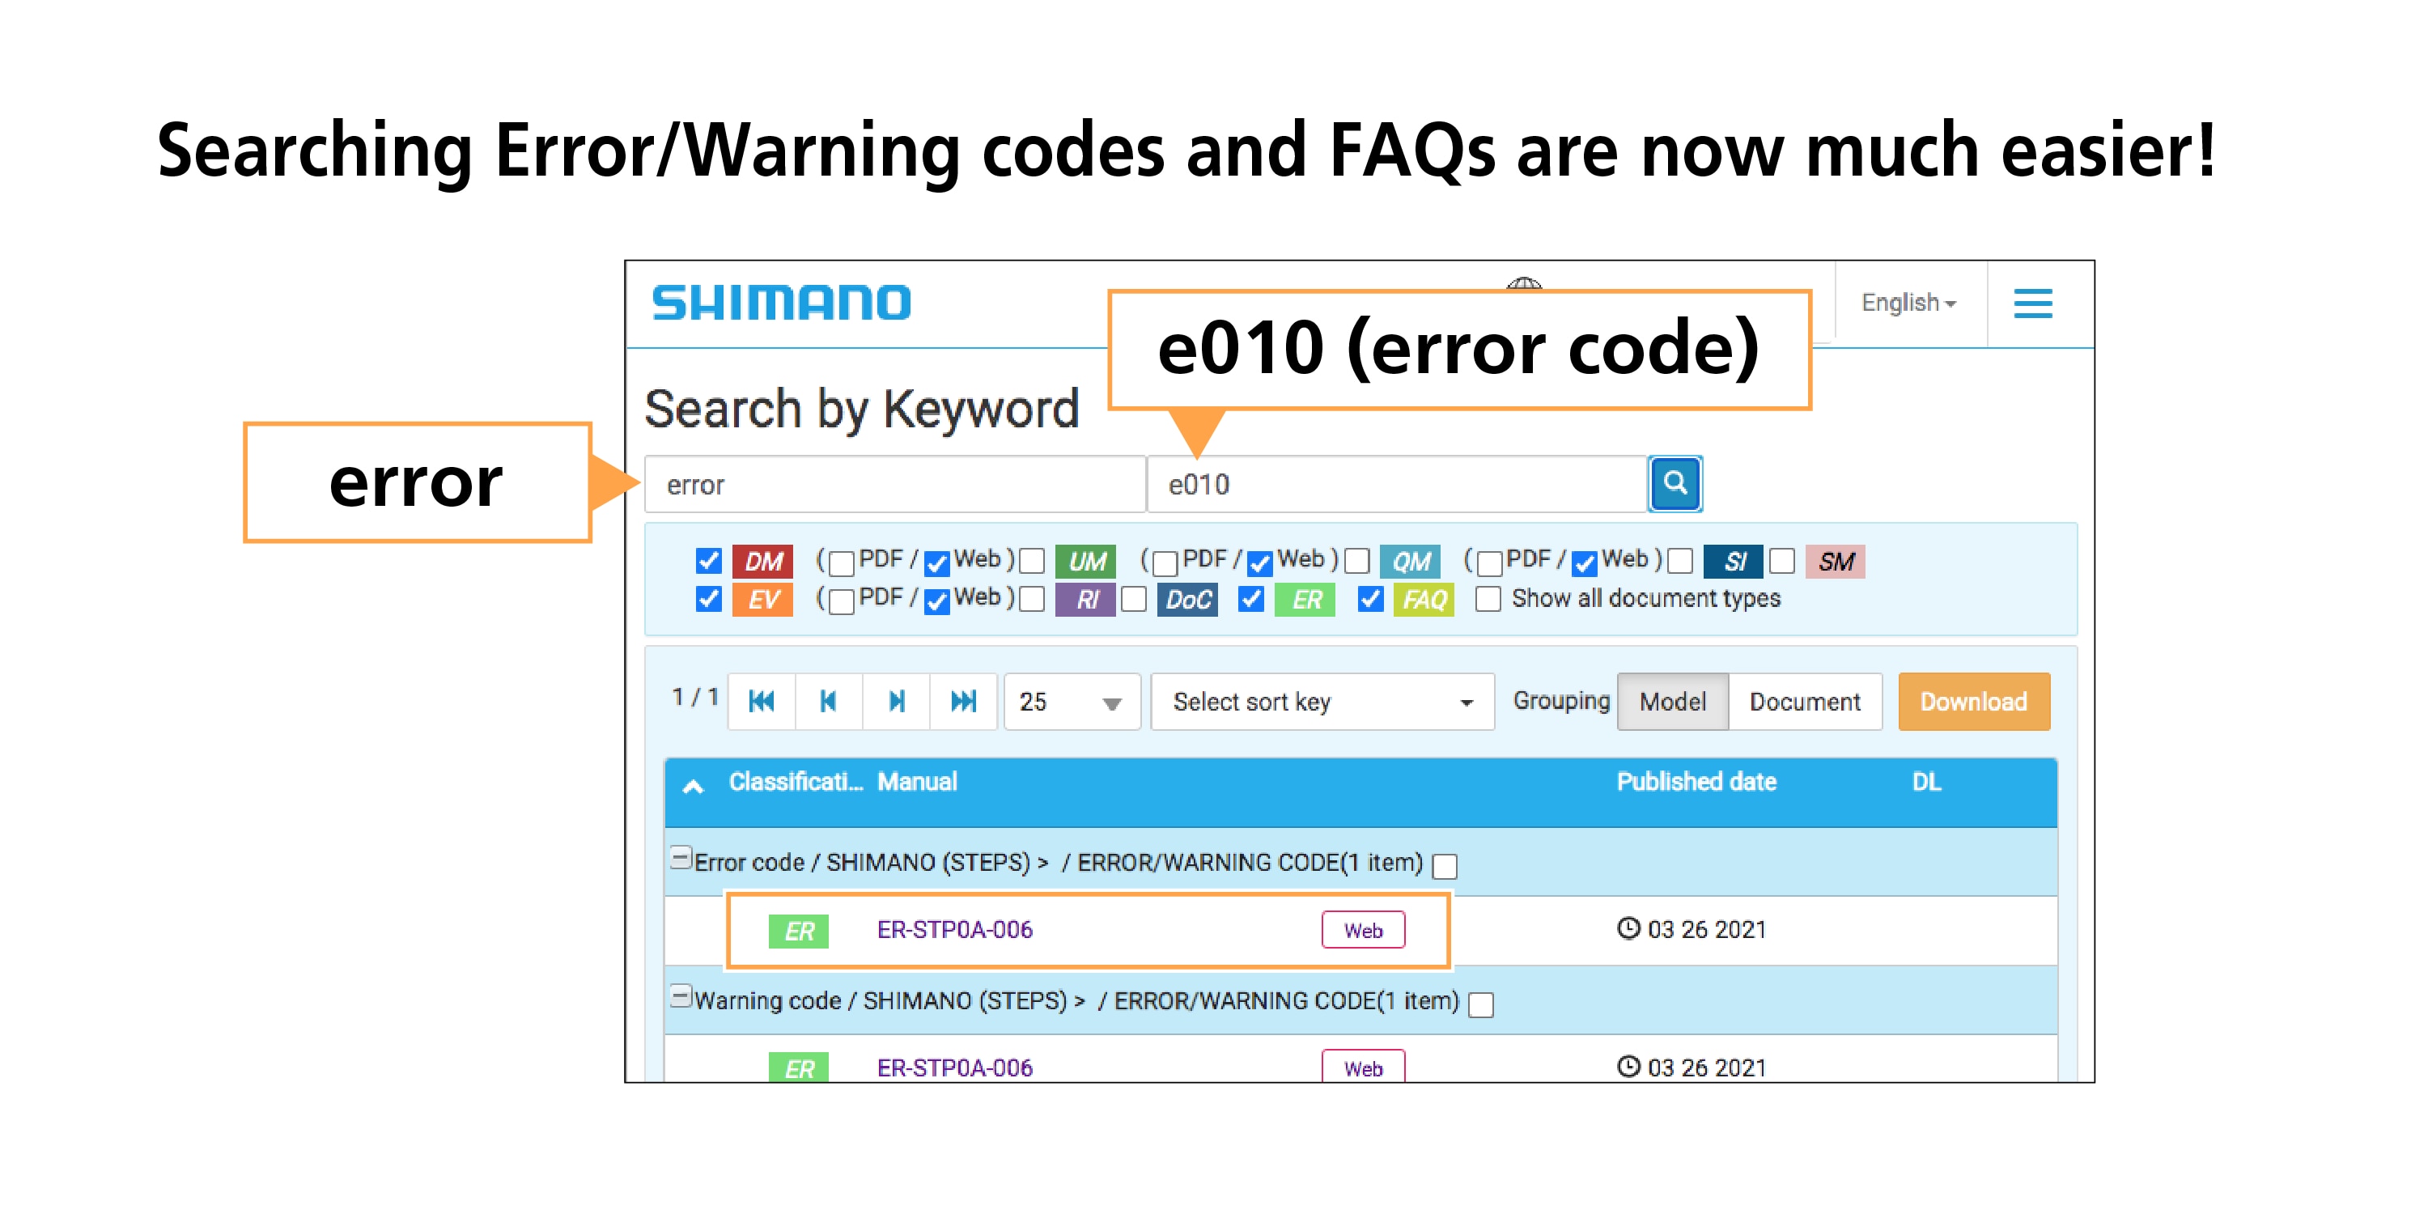This screenshot has height=1214, width=2428.
Task: Sort by Published date column header
Action: point(1696,781)
